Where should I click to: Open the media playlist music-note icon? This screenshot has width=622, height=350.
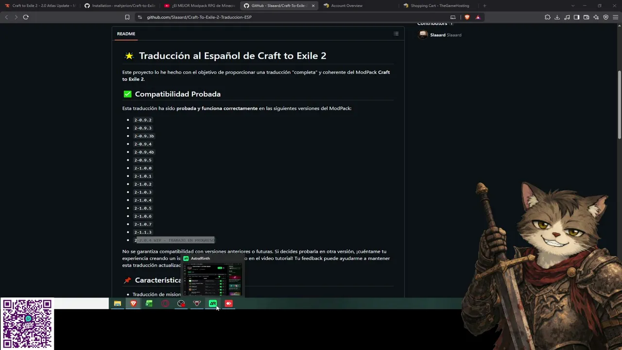click(567, 17)
